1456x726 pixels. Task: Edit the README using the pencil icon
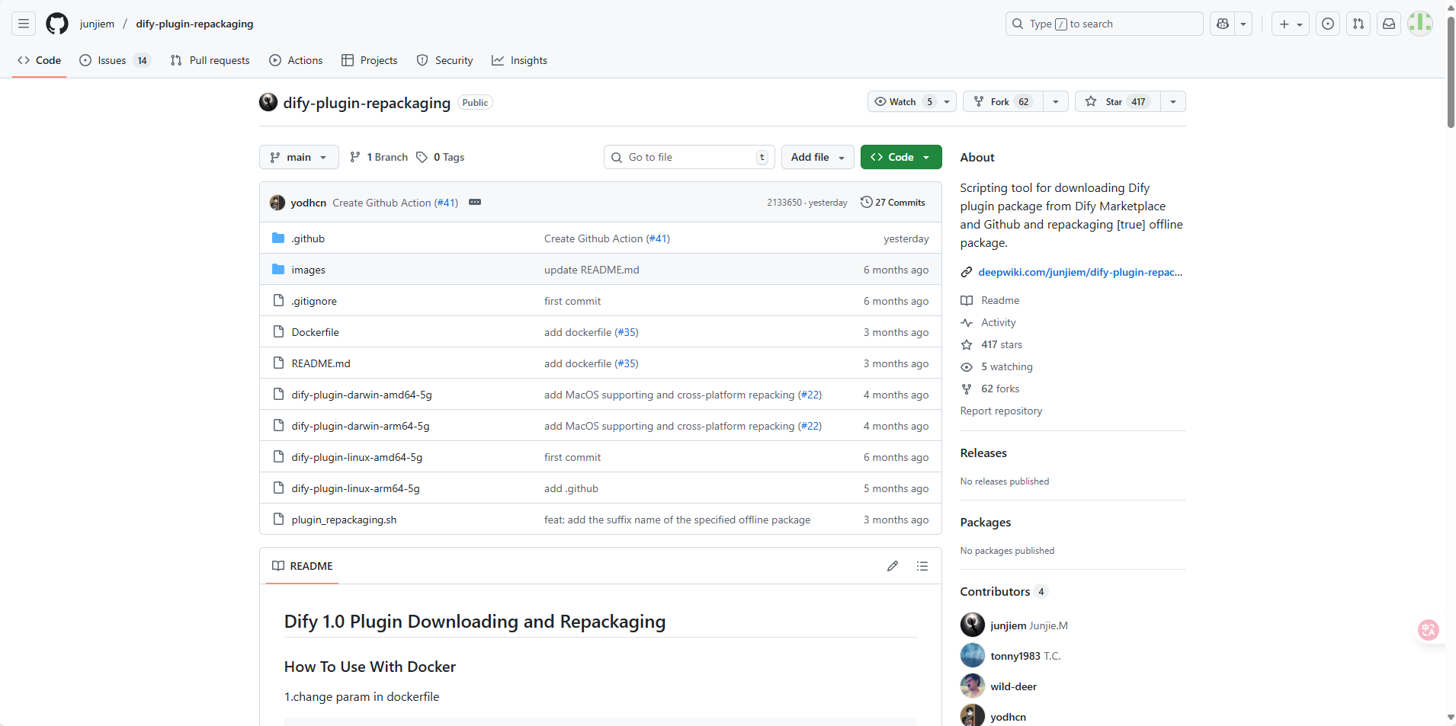click(x=893, y=566)
